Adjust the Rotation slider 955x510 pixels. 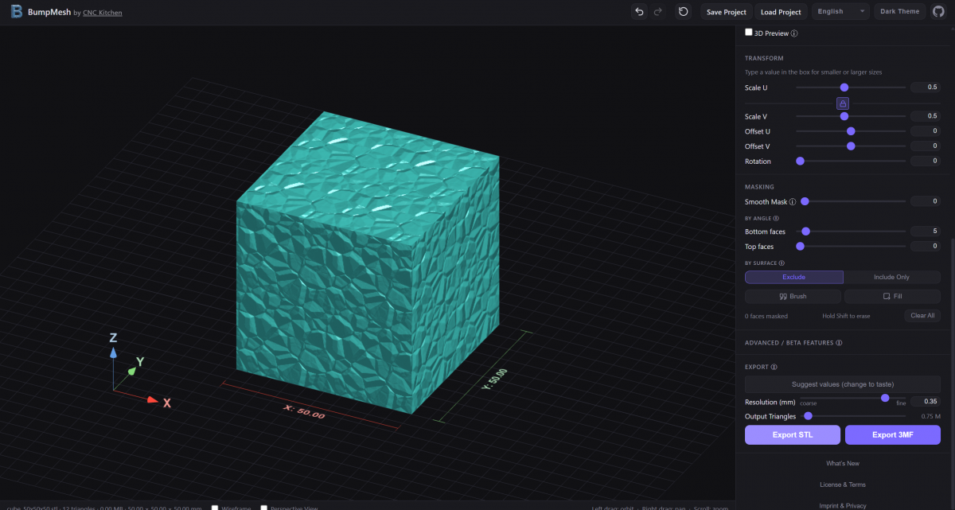(x=851, y=162)
